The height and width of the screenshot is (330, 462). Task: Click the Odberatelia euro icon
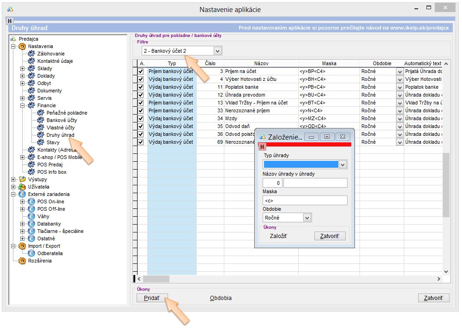pos(31,253)
